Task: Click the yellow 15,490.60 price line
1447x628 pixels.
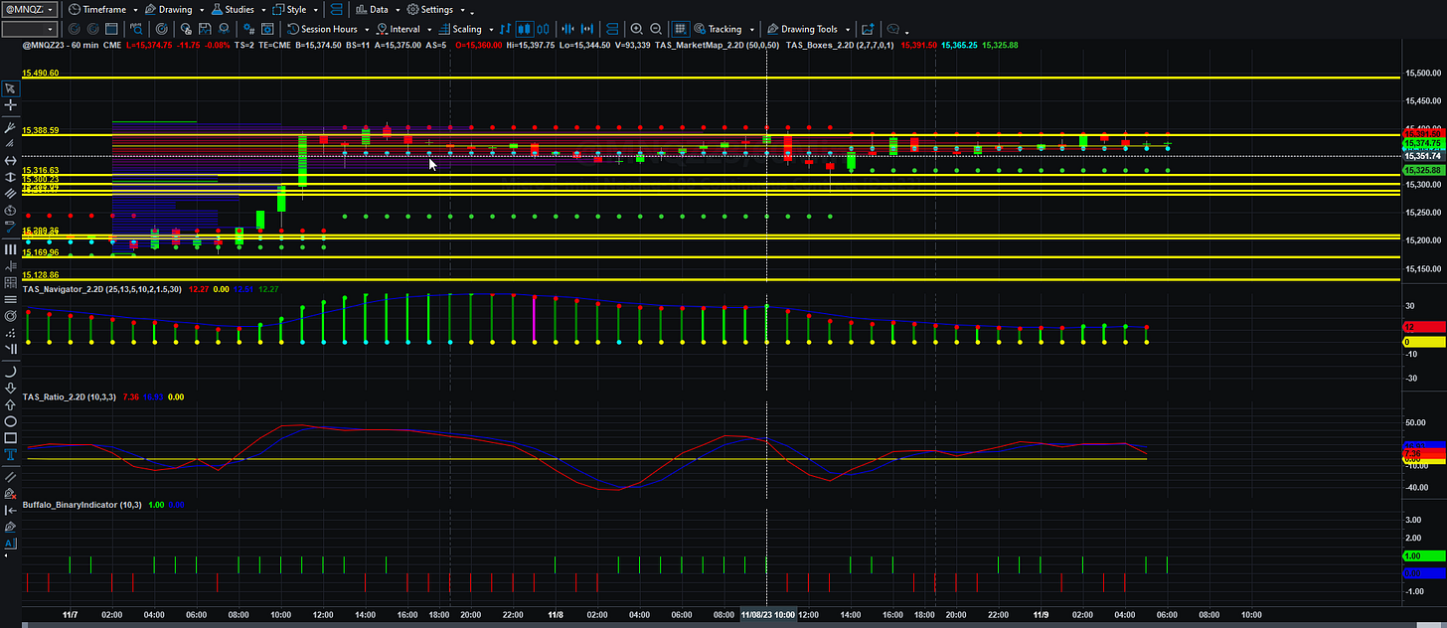Action: click(711, 78)
